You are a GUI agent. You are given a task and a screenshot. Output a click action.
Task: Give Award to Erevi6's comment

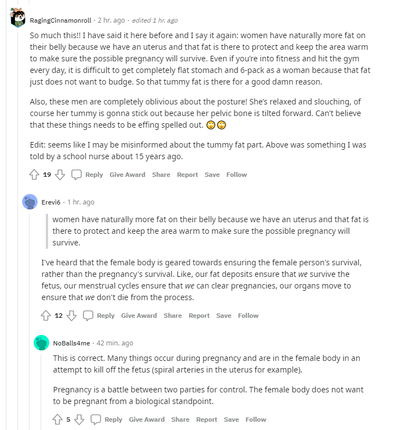[139, 316]
